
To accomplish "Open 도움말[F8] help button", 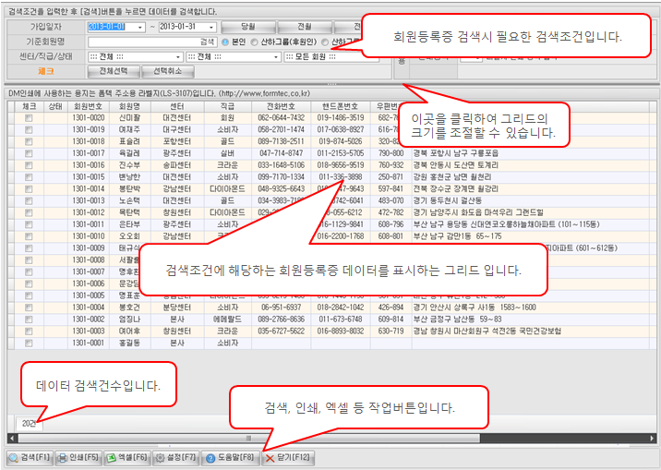I will [x=230, y=457].
